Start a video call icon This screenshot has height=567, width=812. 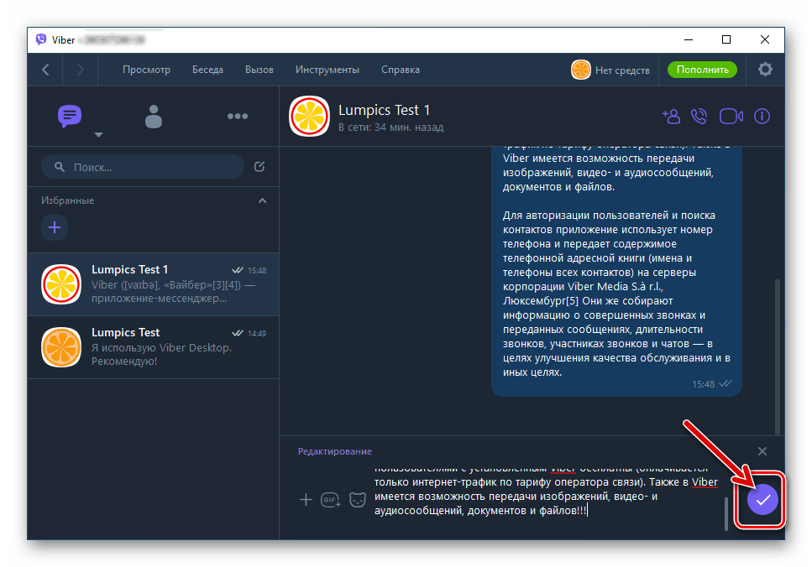pyautogui.click(x=731, y=117)
